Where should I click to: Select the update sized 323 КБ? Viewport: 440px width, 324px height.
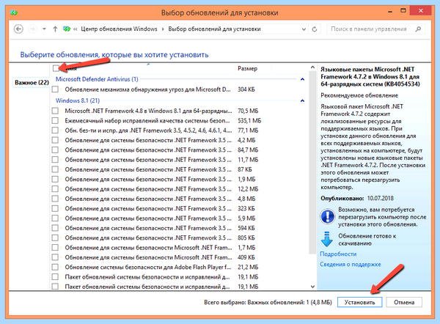[55, 208]
